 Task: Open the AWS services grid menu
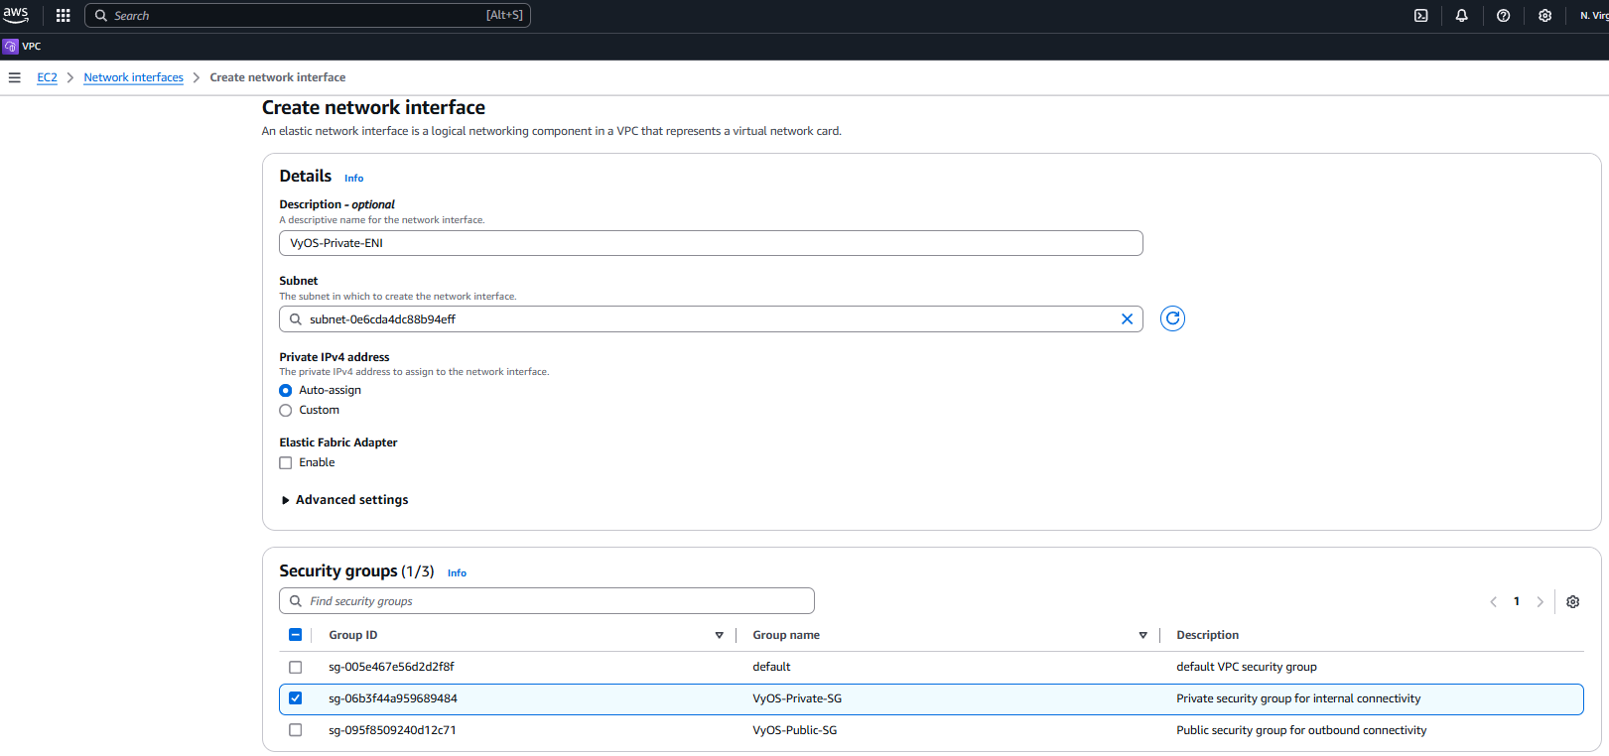coord(64,16)
